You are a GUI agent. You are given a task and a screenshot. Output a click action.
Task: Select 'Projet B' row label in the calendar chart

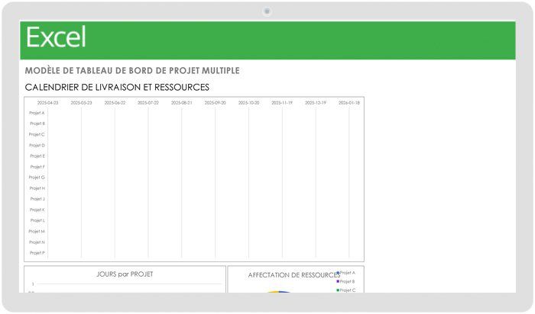pyautogui.click(x=37, y=123)
